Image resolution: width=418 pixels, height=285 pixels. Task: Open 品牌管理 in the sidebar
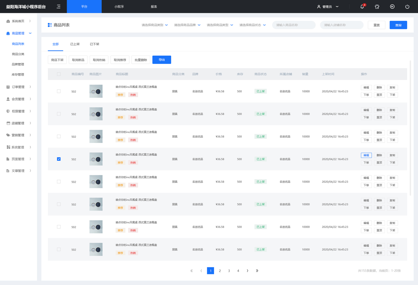(18, 64)
